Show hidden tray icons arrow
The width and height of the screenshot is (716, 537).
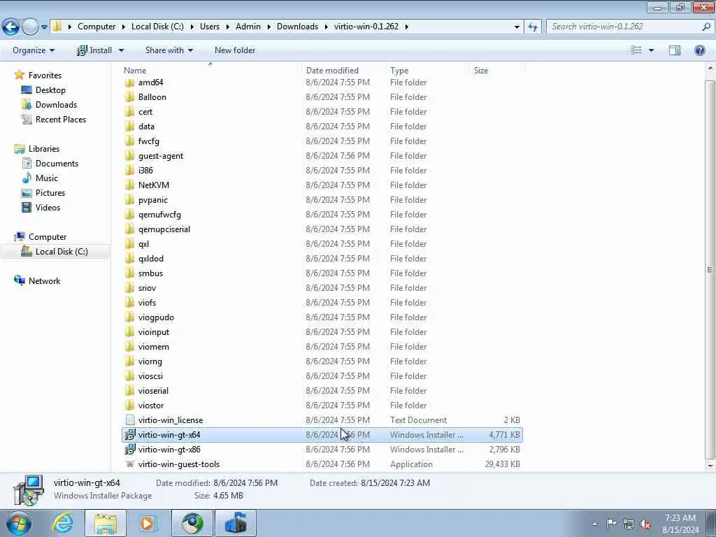coord(594,524)
